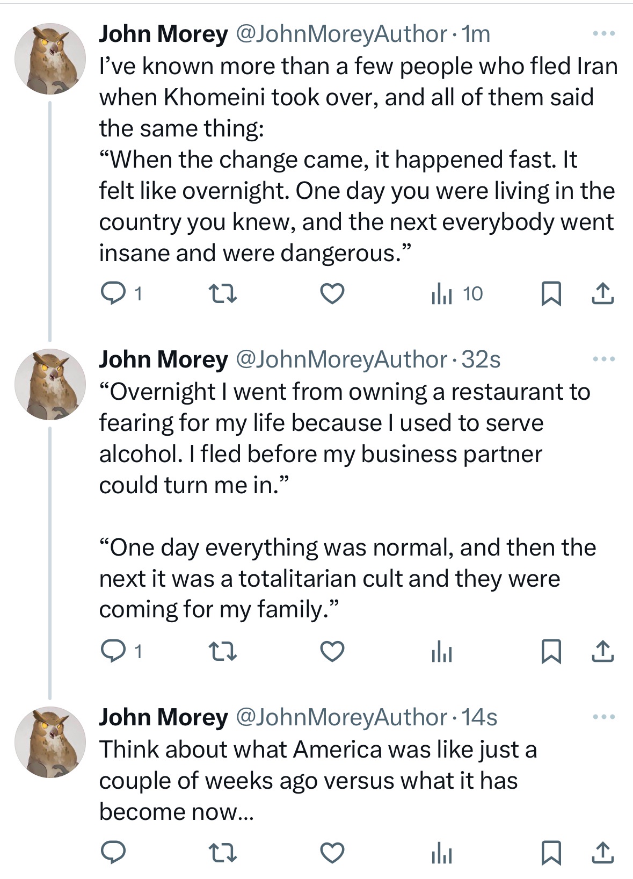Screen dimensions: 633x879
Task: Open more options on the 14s tweet
Action: [603, 717]
